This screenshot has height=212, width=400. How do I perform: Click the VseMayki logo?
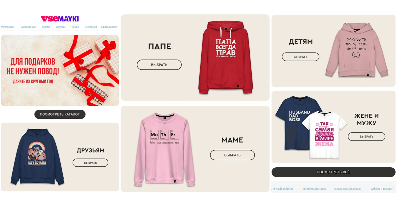[60, 19]
